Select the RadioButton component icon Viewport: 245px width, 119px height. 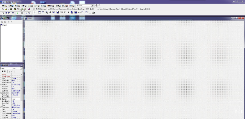click(68, 12)
